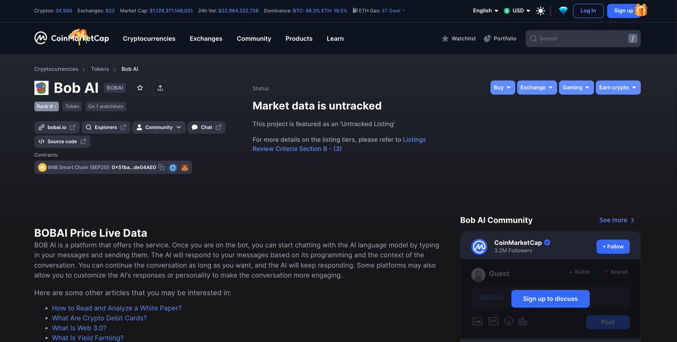Click the emoji smiley icon in the post box
This screenshot has height=342, width=677.
509,321
